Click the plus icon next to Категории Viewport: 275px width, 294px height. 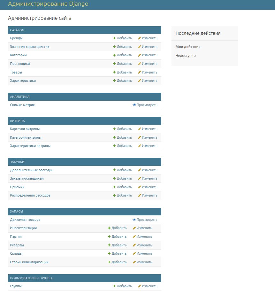pos(114,55)
